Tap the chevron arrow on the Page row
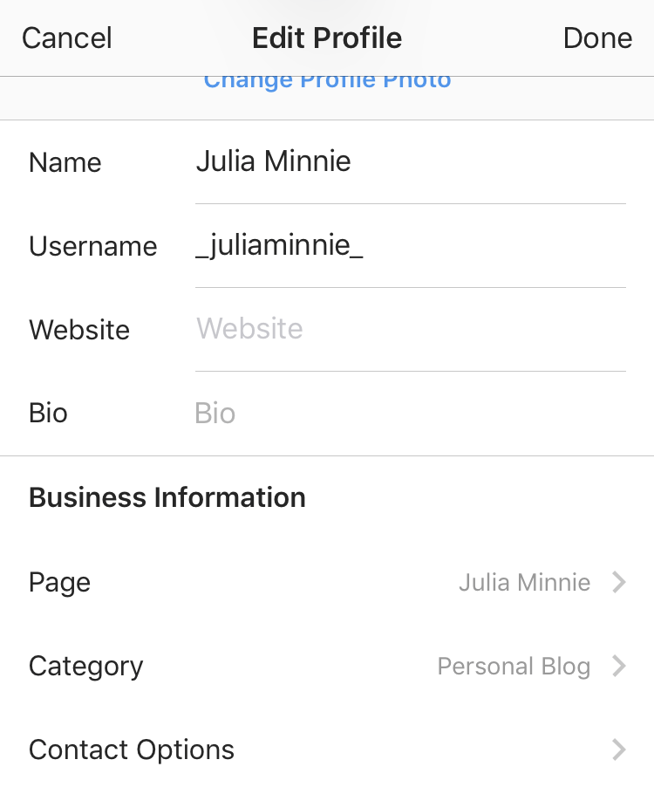This screenshot has width=654, height=787. click(x=618, y=582)
